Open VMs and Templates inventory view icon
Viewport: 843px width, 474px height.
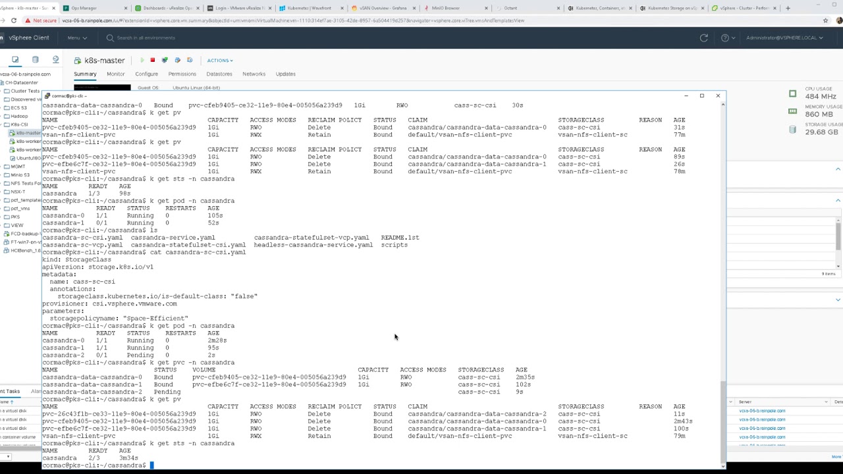(x=15, y=60)
